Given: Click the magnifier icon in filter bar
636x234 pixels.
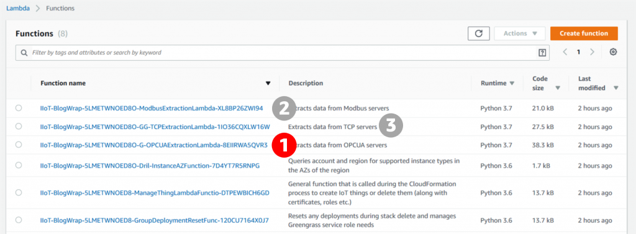Looking at the screenshot, I should tap(24, 53).
